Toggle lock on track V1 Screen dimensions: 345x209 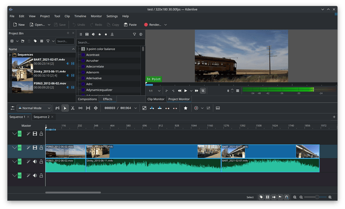pyautogui.click(x=41, y=148)
